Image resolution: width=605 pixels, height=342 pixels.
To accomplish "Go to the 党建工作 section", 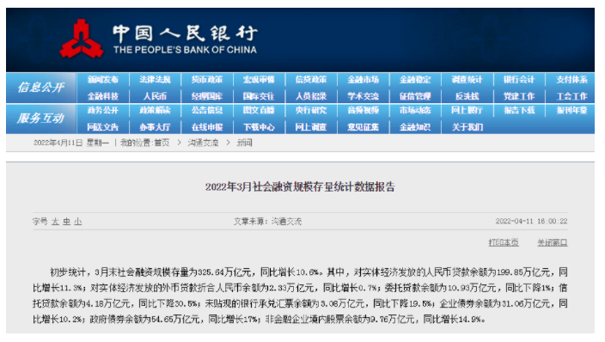I will coord(519,96).
